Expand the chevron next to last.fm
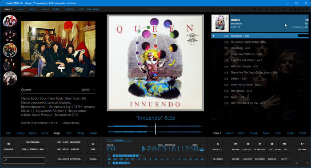Viewport: 311px width, 168px height. [x=94, y=90]
